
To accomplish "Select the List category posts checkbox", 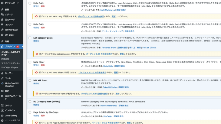I will click(30, 38).
